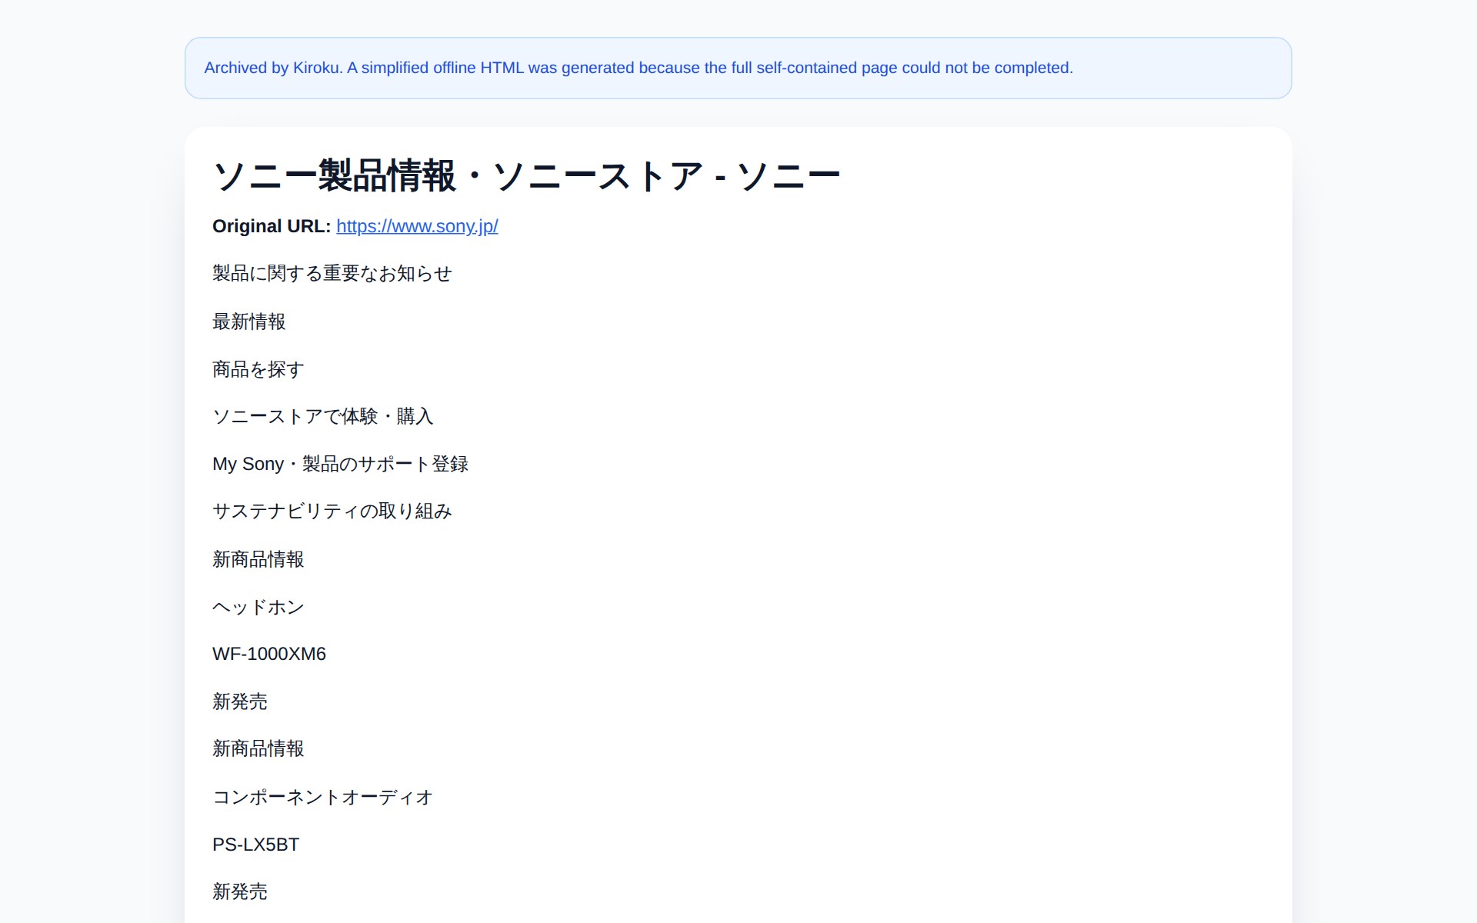Click the Archived by Kiroku notice banner
Screen dimensions: 1477x923
pyautogui.click(x=738, y=68)
